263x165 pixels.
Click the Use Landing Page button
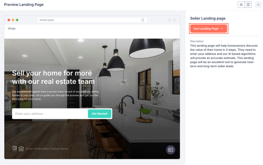tap(208, 29)
